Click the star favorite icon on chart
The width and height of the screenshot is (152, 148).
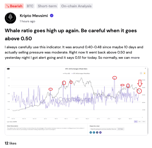coord(144,73)
